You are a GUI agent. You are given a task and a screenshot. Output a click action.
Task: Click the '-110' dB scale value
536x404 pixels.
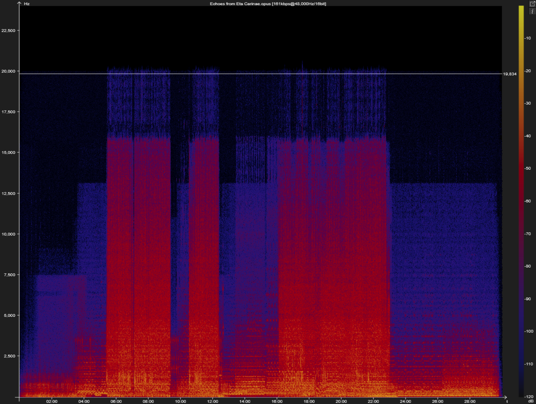pos(529,364)
